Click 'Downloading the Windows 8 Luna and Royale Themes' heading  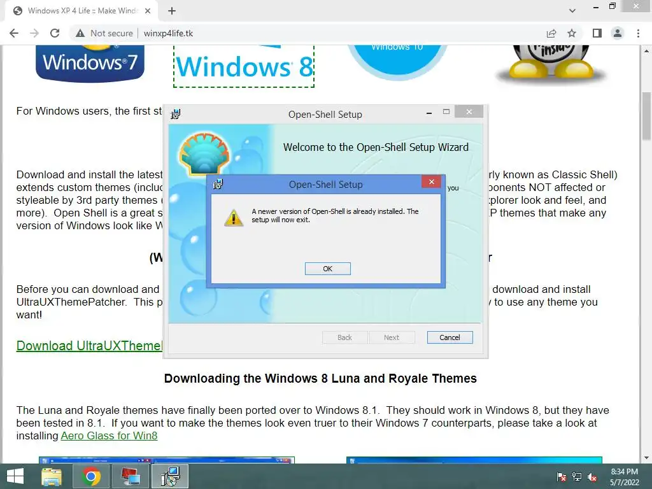click(320, 378)
